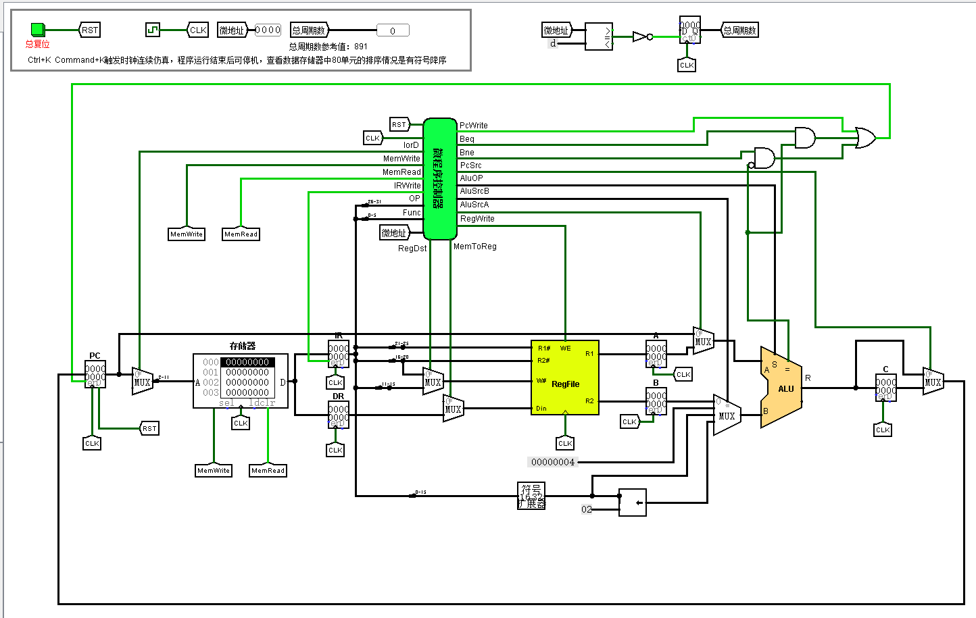Click the RegWrite output label
This screenshot has height=618, width=976.
coord(477,219)
